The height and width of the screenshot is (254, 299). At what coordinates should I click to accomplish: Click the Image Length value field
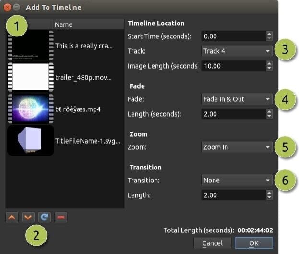click(x=233, y=66)
